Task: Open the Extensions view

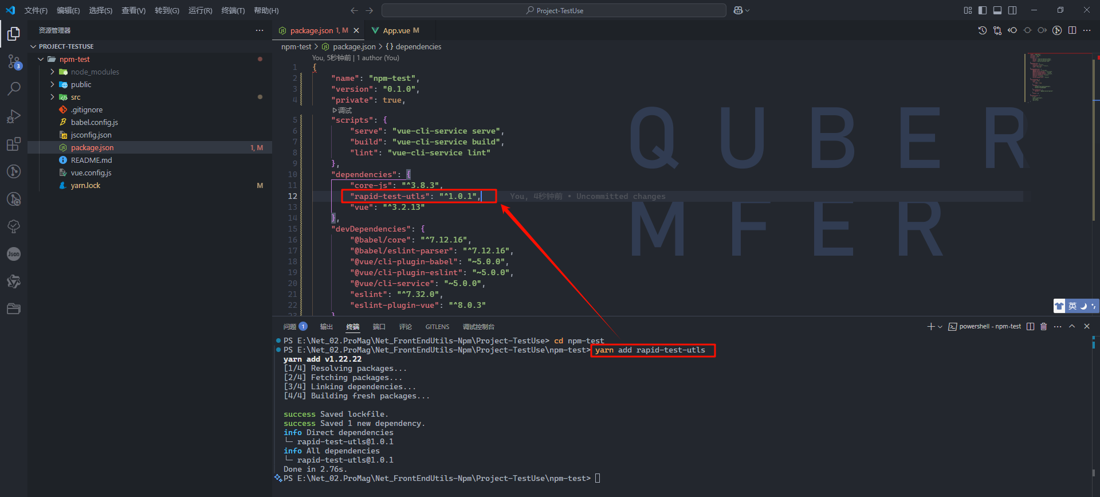Action: [x=14, y=144]
